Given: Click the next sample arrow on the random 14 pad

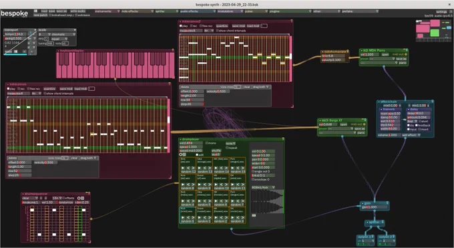Looking at the screenshot, I should (227, 168).
